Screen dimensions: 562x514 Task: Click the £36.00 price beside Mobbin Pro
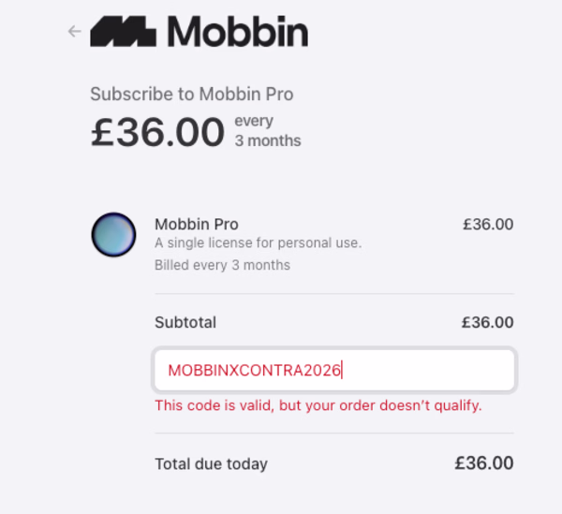(x=488, y=224)
